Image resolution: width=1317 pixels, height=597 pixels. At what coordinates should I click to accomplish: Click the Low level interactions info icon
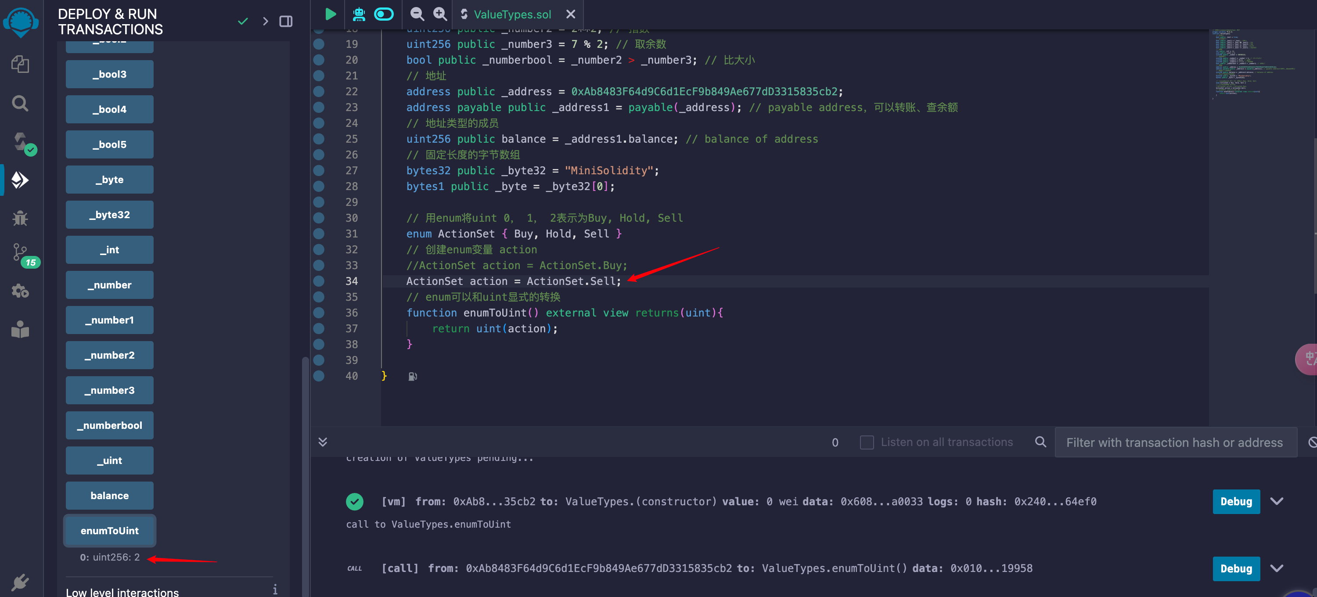[275, 590]
